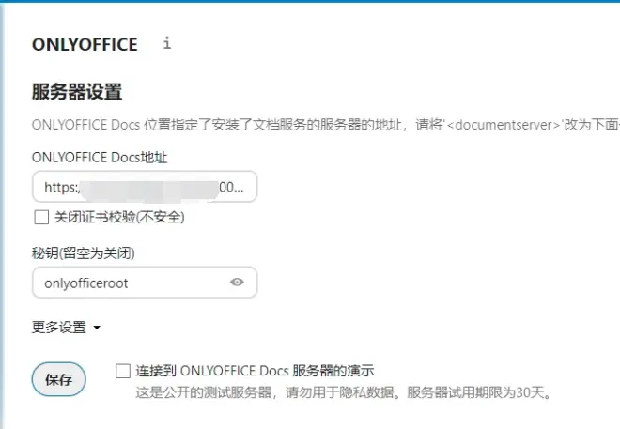
Task: Reveal the secret key with the eye icon
Action: tap(237, 282)
